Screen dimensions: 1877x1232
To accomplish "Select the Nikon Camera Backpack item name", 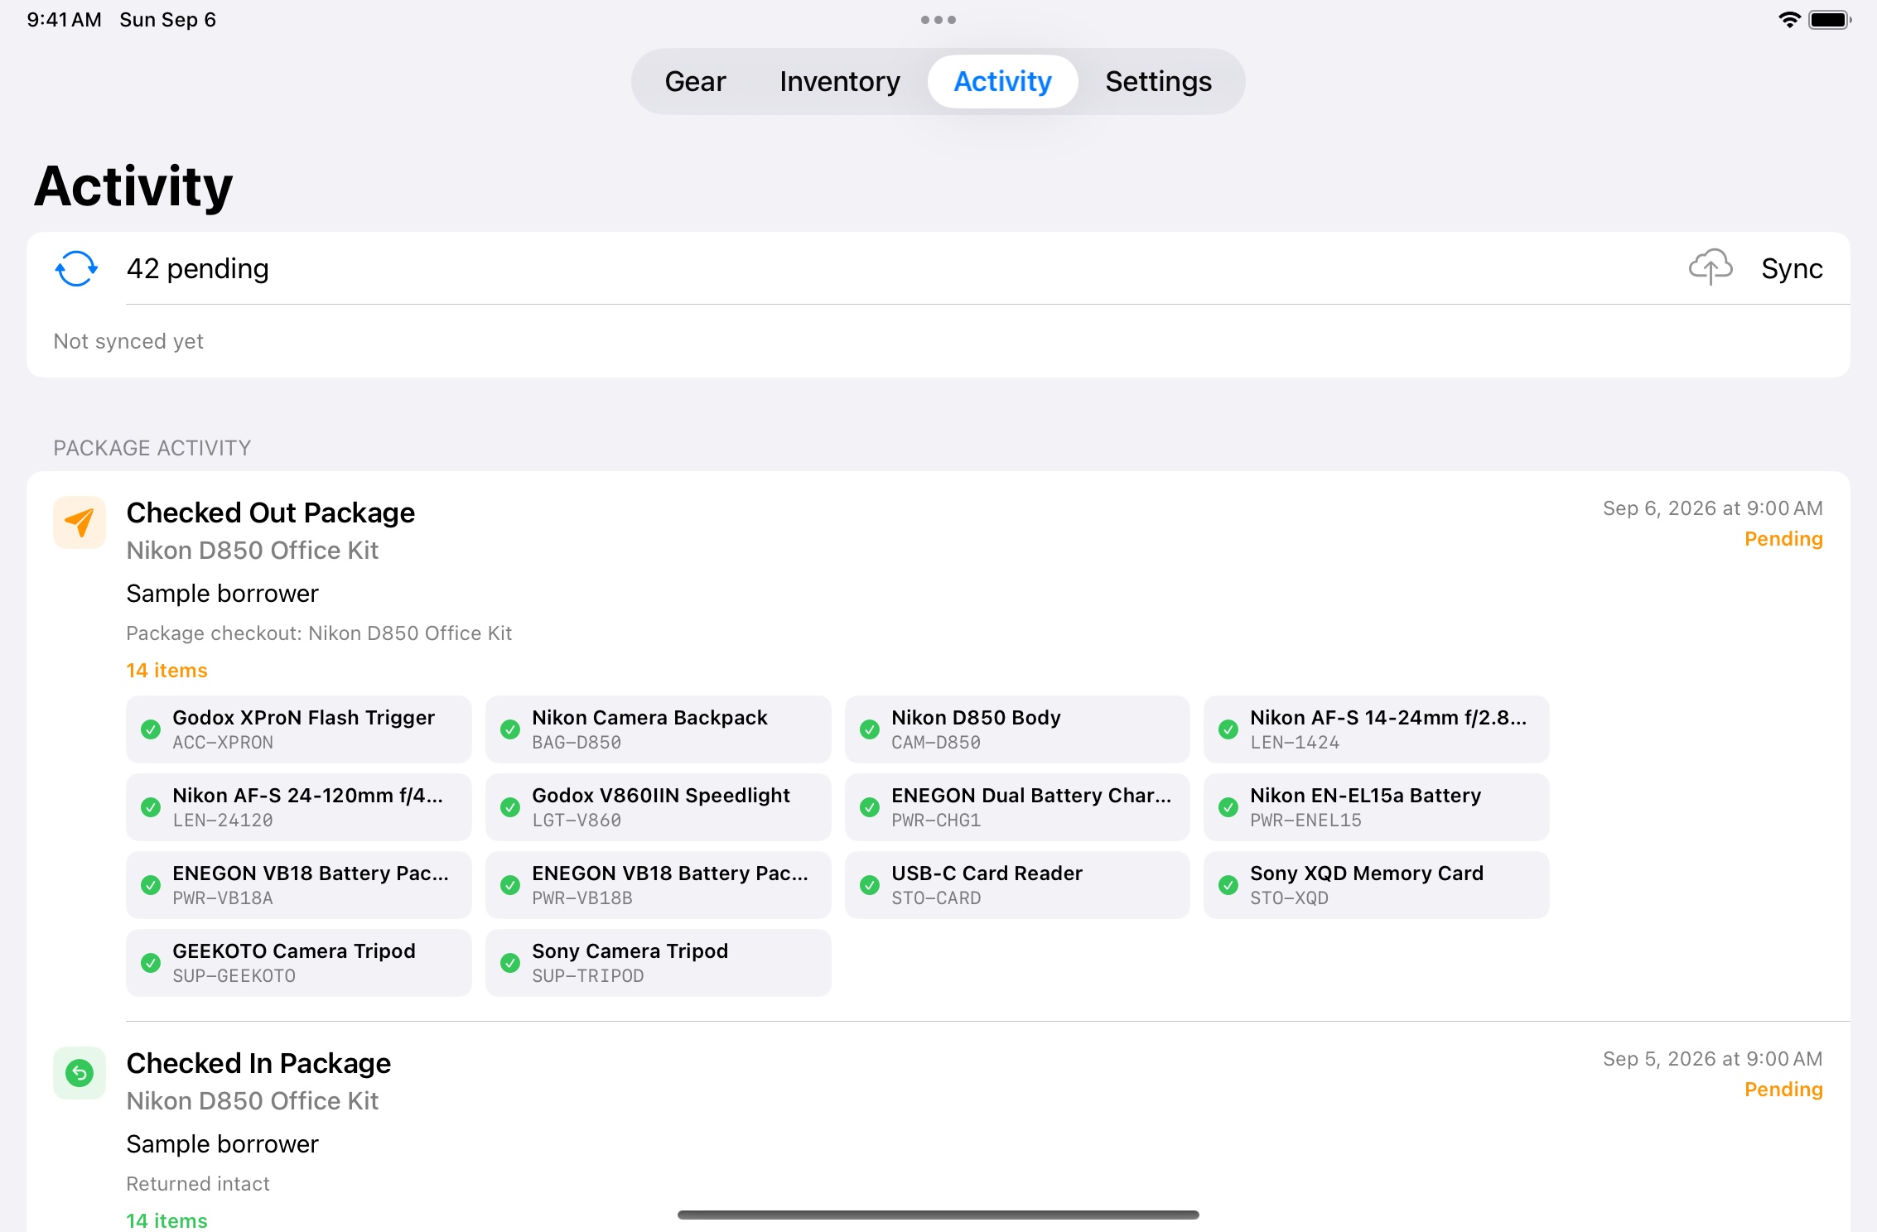I will tap(649, 718).
